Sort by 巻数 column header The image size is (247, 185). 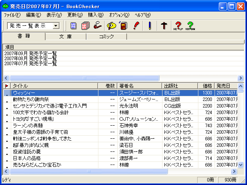pyautogui.click(x=108, y=86)
